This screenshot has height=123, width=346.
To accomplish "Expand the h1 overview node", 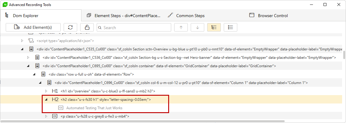I will pyautogui.click(x=46, y=91).
